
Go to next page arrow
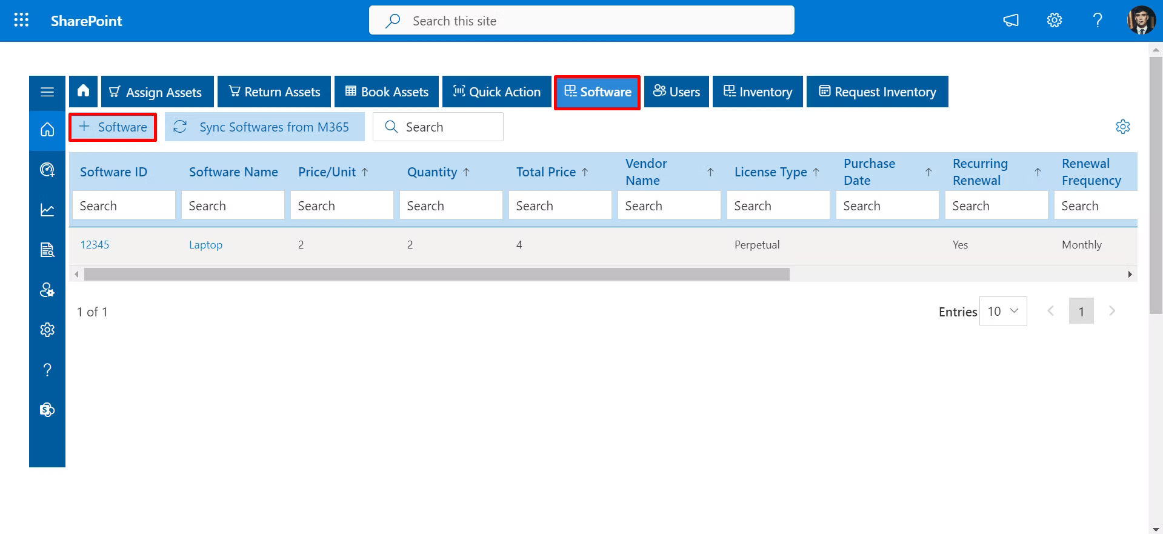tap(1112, 311)
